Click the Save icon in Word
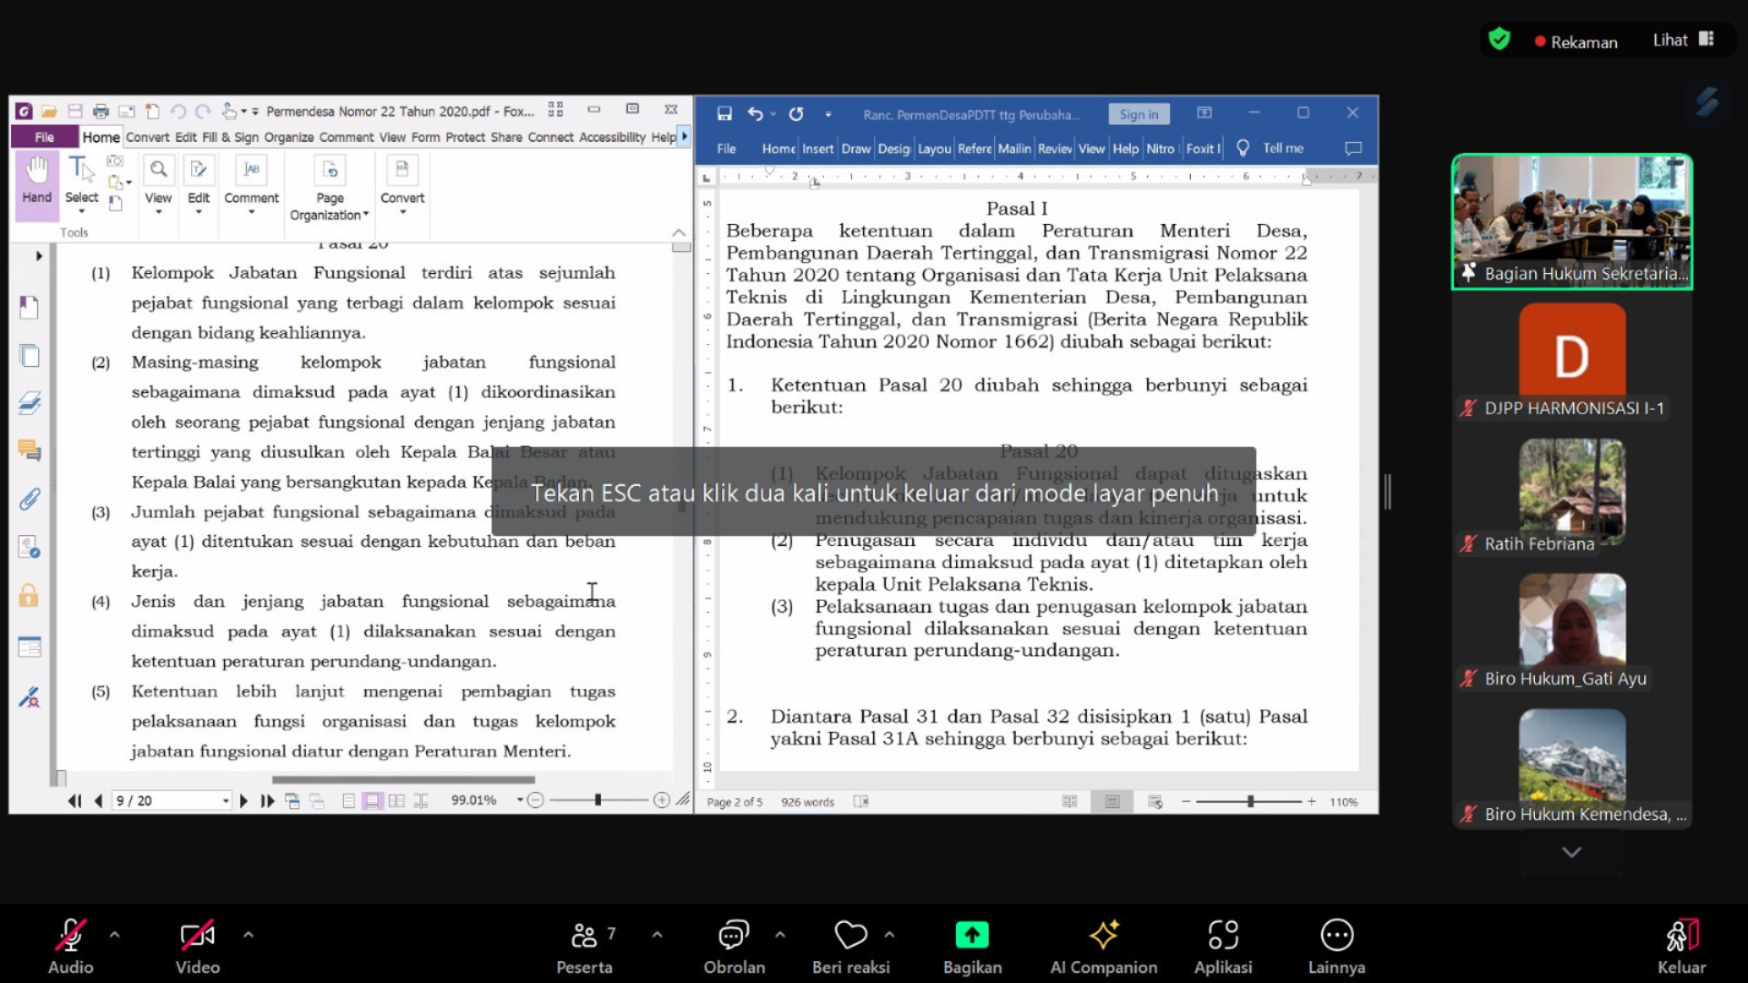 pyautogui.click(x=724, y=114)
